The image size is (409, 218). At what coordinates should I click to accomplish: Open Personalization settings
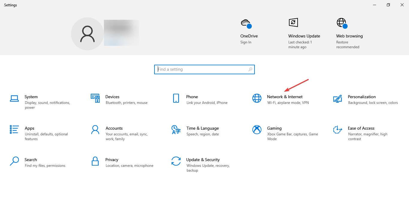tap(362, 97)
